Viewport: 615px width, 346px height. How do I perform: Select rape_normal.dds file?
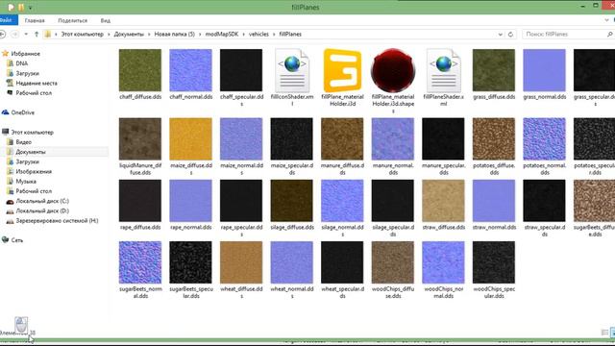click(190, 201)
